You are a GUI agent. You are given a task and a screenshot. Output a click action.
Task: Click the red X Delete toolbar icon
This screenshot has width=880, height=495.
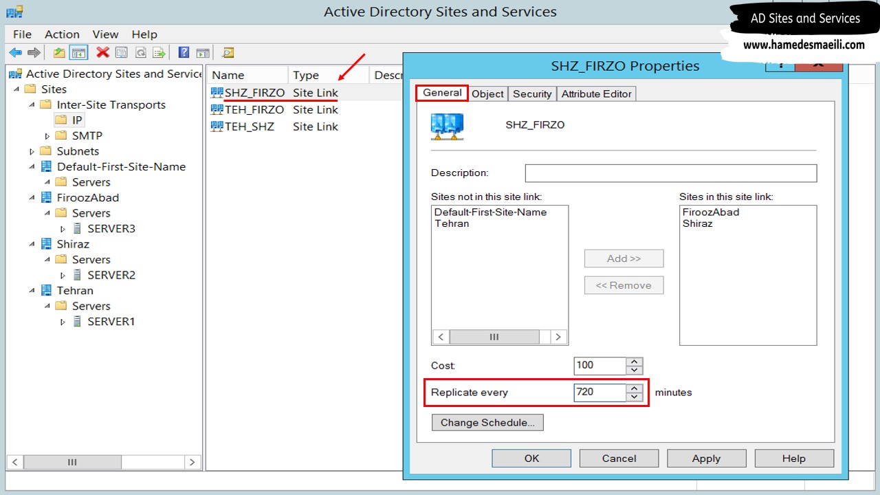pyautogui.click(x=103, y=52)
